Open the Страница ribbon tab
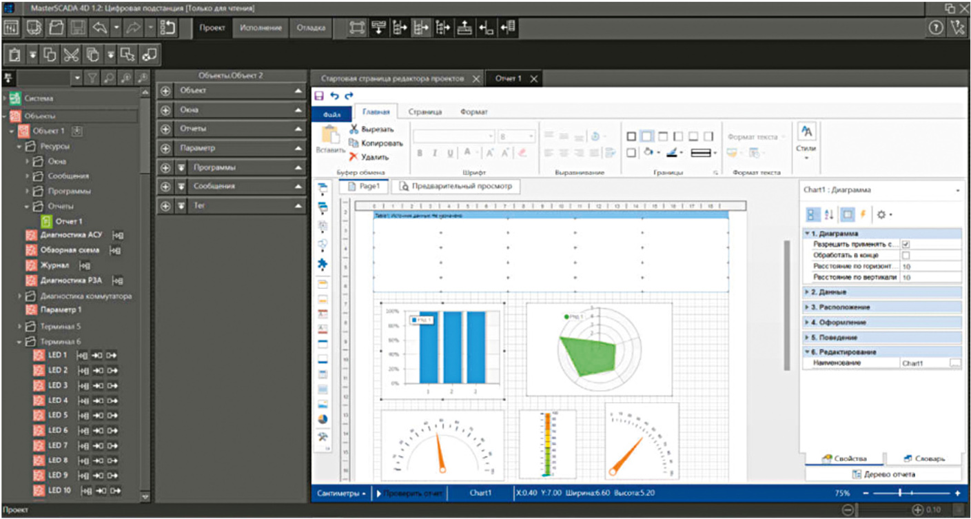The width and height of the screenshot is (971, 519). coord(425,112)
